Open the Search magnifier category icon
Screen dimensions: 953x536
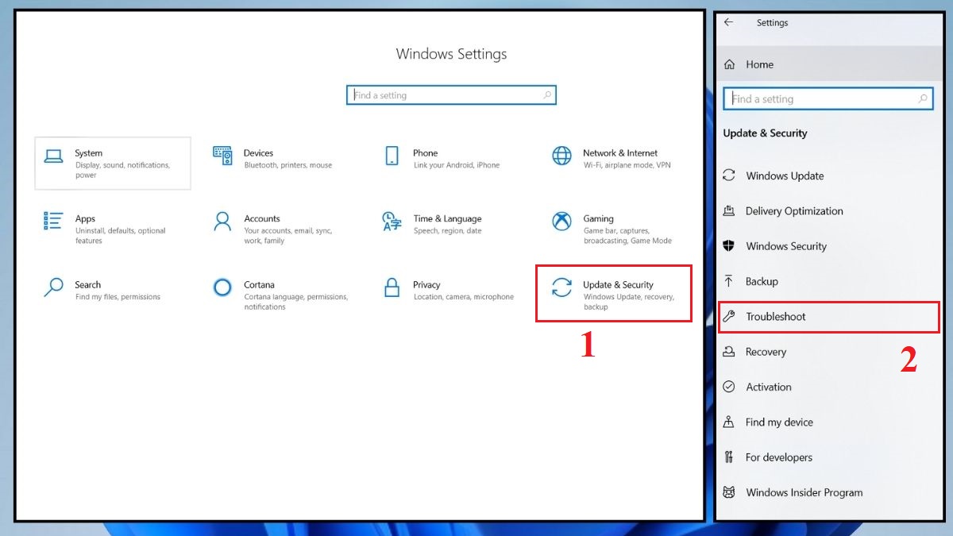click(x=53, y=287)
